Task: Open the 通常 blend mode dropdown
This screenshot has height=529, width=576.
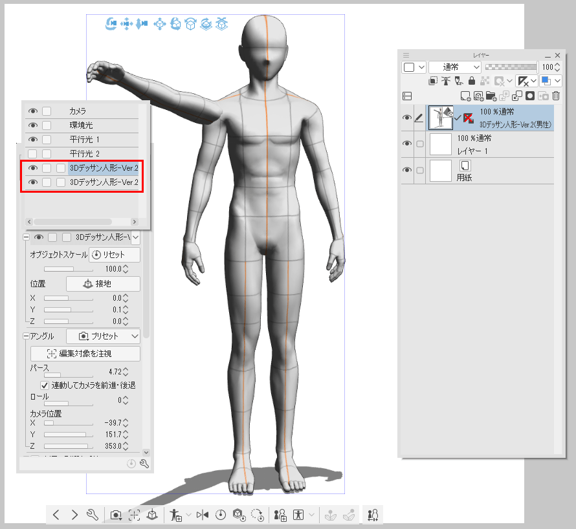Action: 455,67
